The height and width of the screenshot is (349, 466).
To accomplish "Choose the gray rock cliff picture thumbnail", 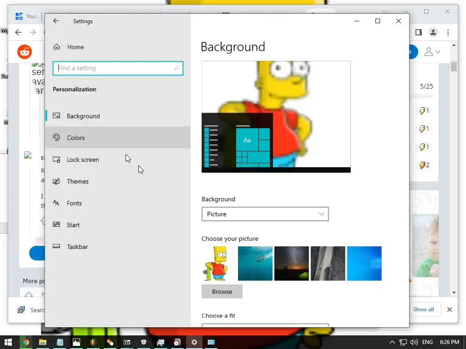I will click(328, 264).
